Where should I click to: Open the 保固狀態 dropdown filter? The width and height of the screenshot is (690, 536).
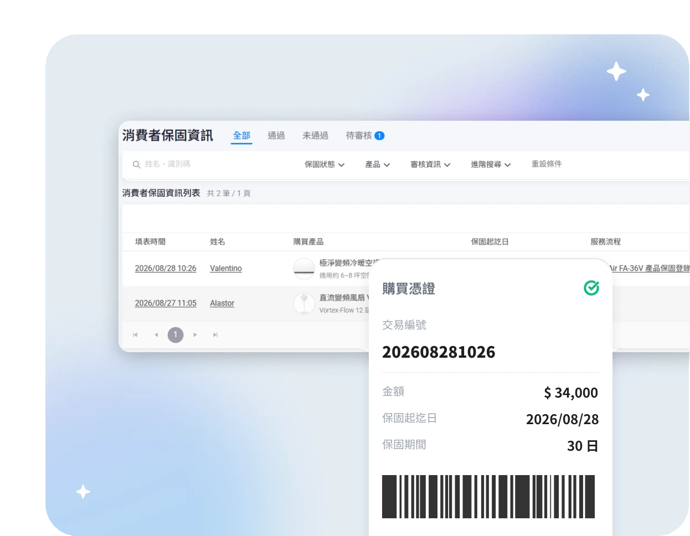pyautogui.click(x=325, y=164)
